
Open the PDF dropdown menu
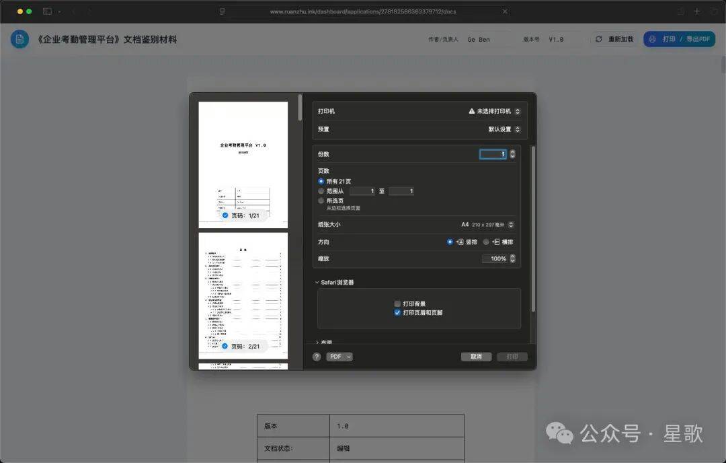click(339, 357)
